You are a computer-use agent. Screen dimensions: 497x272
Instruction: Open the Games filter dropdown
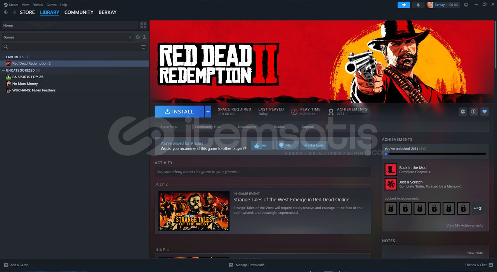tap(67, 37)
